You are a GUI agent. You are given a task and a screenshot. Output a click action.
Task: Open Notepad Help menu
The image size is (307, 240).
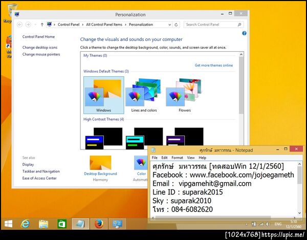pos(202,158)
